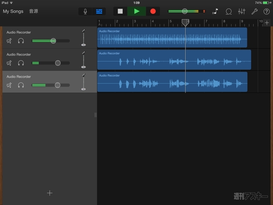273x205 pixels.
Task: Switch to the microphone instrument view
Action: (85, 11)
